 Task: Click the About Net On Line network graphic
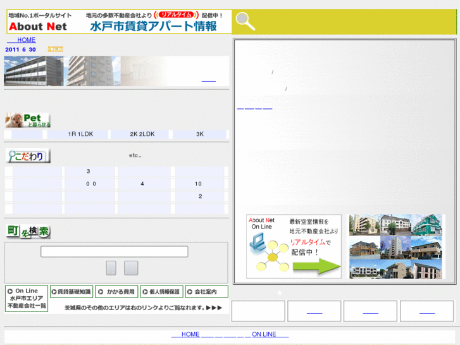click(294, 246)
